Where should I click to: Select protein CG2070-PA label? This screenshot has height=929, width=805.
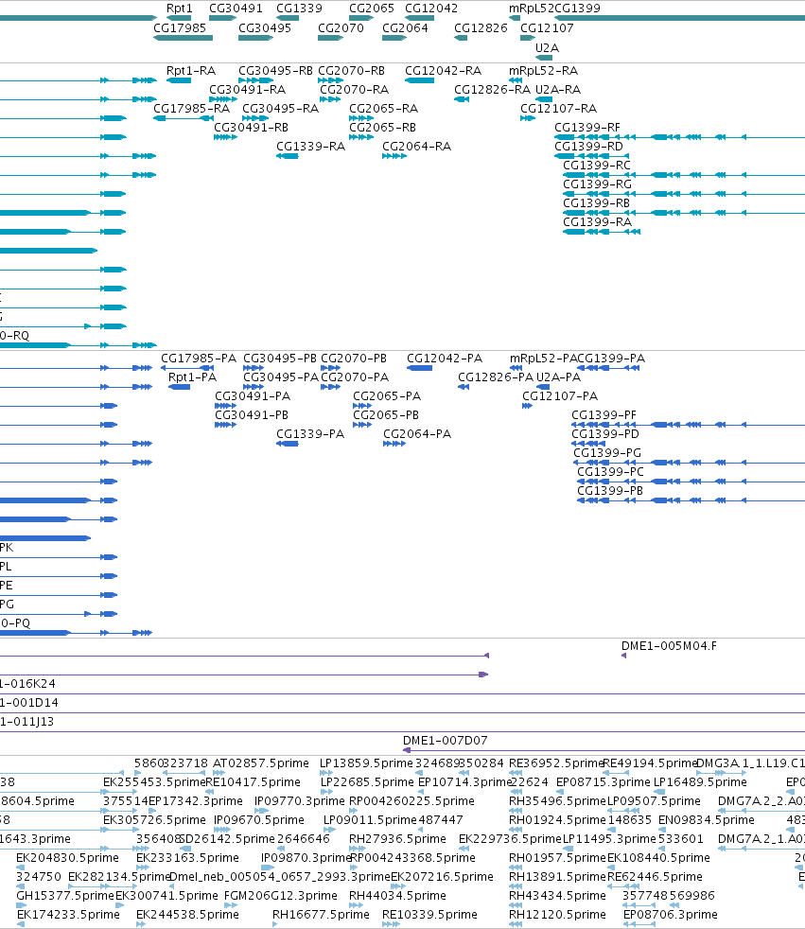click(x=355, y=377)
